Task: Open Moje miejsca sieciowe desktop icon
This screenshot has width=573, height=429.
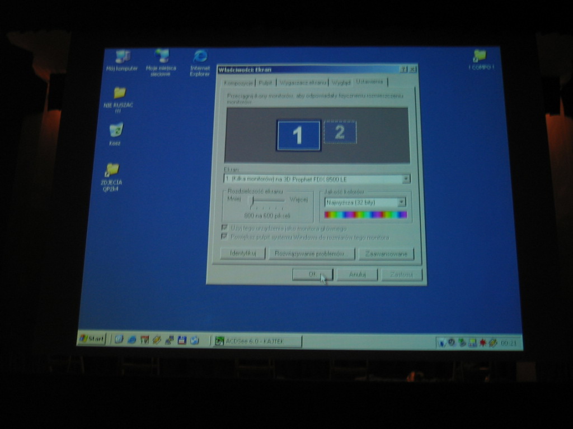Action: pyautogui.click(x=161, y=56)
